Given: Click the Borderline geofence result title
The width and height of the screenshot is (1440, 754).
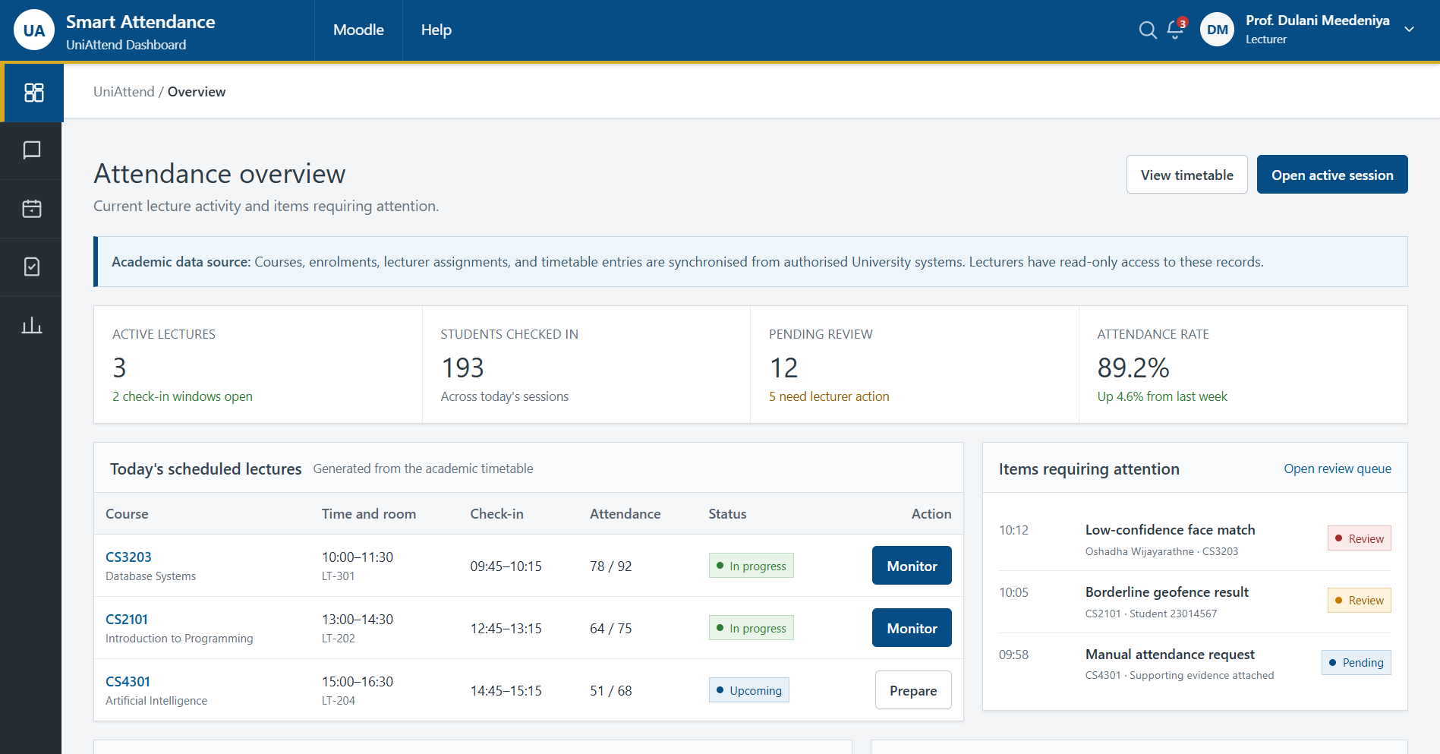Looking at the screenshot, I should (x=1167, y=592).
